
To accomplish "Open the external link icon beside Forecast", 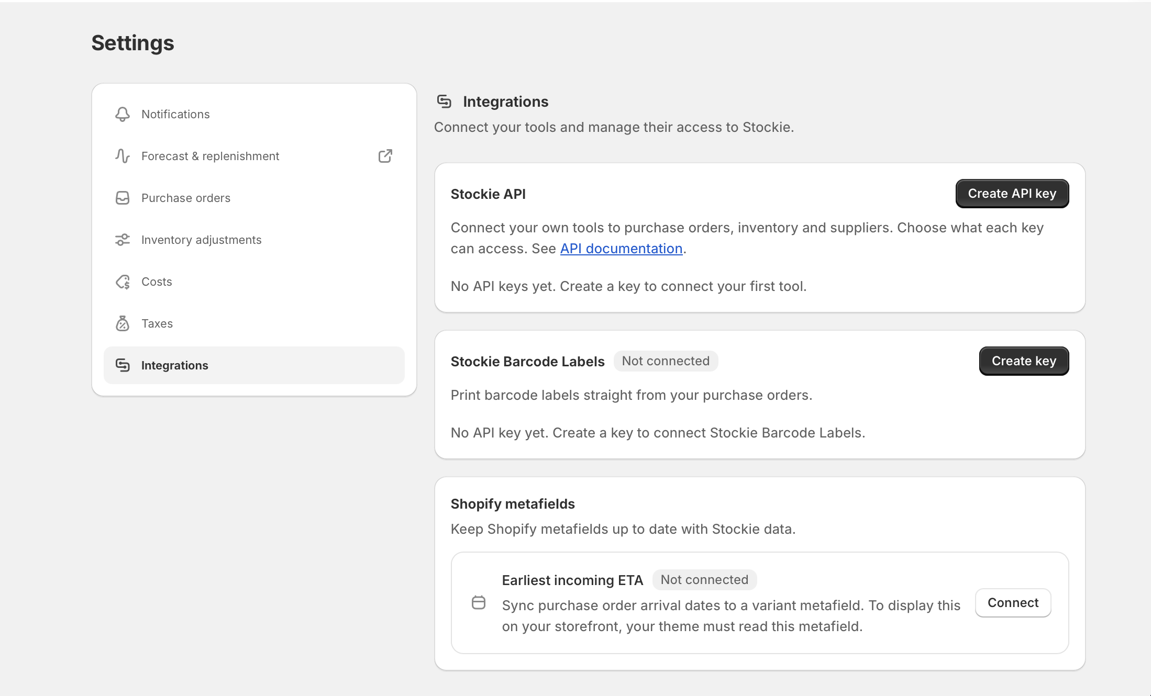I will tap(385, 156).
